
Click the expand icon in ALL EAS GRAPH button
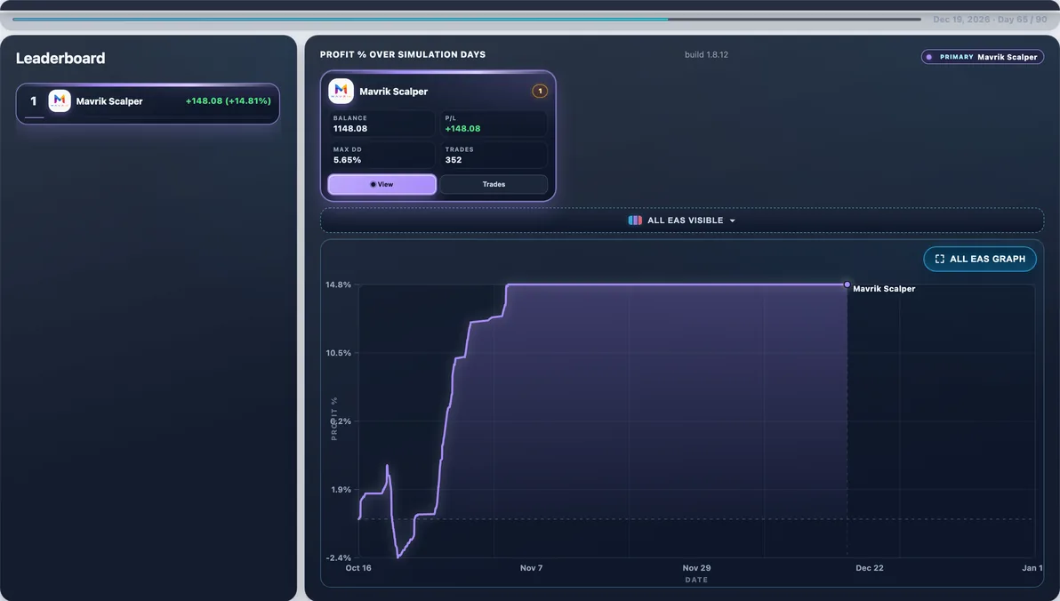click(940, 259)
